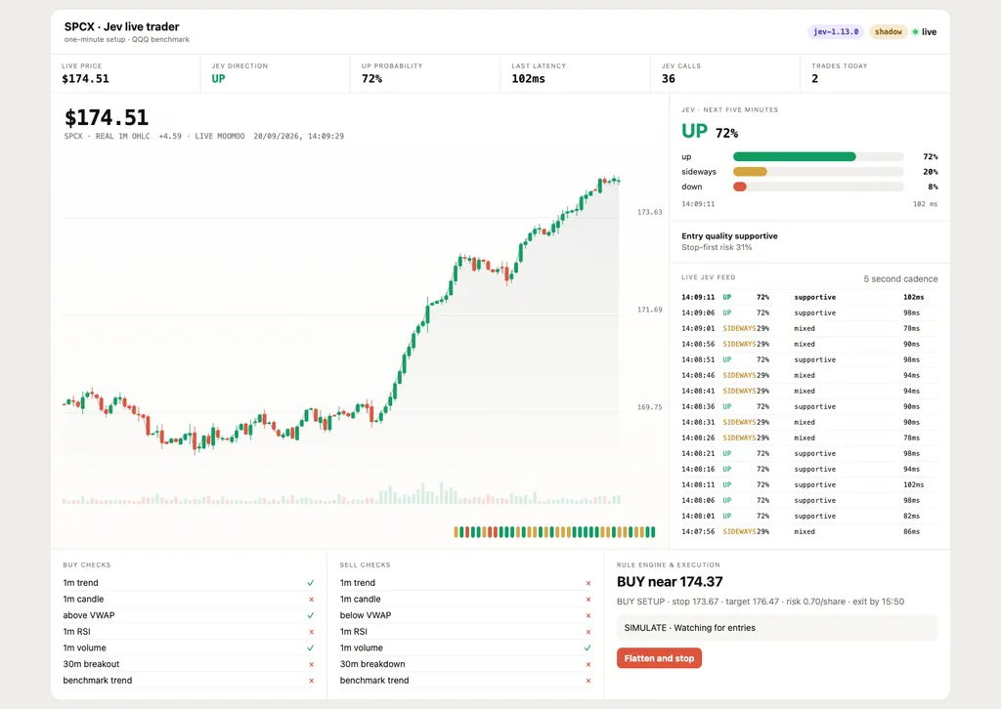Click the Entry quality supportive text
Screen dimensions: 1001x709
coord(729,236)
